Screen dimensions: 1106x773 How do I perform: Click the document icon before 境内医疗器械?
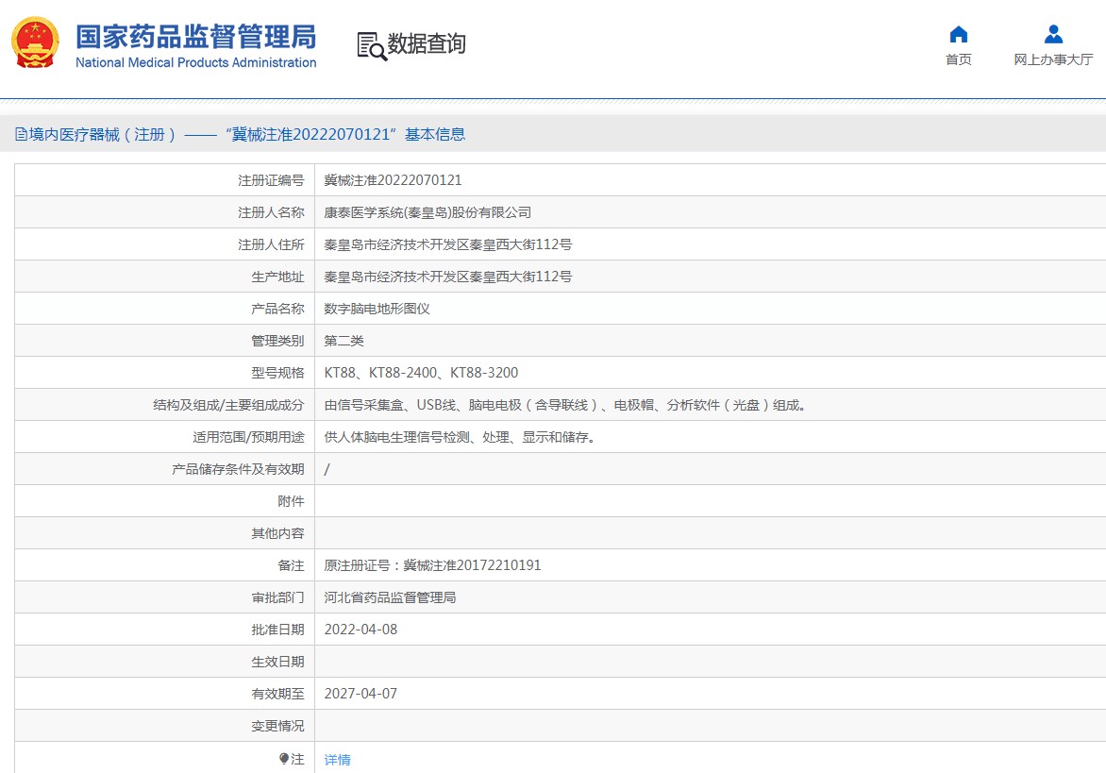(x=21, y=134)
